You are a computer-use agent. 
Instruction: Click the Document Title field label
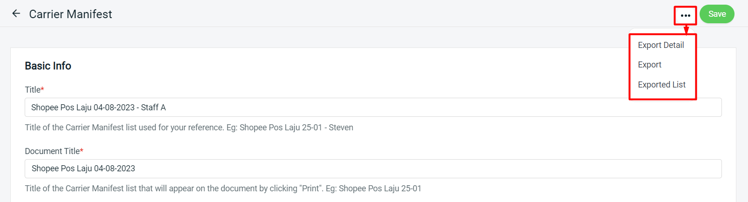(x=52, y=151)
